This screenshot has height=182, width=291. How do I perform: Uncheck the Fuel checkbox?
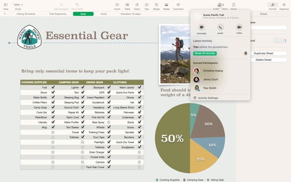click(53, 87)
